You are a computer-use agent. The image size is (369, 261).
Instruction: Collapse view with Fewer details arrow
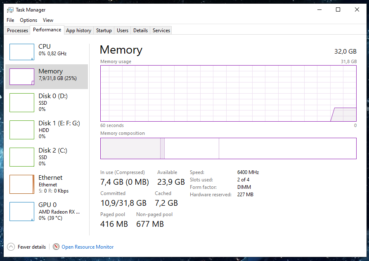[11, 247]
